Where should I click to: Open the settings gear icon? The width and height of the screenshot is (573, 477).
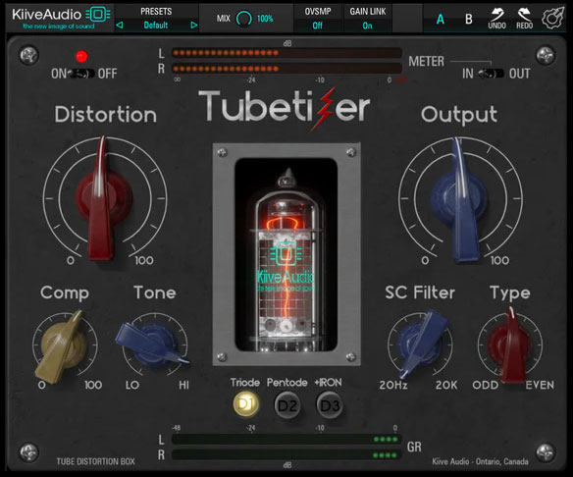553,18
